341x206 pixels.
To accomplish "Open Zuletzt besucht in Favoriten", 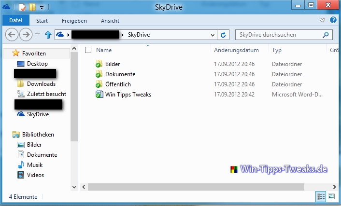I will coord(46,94).
